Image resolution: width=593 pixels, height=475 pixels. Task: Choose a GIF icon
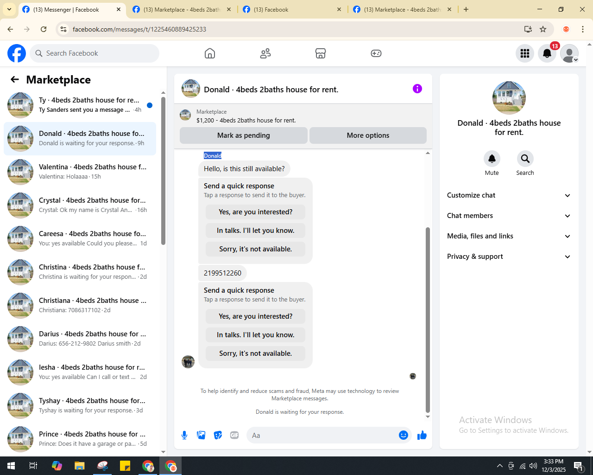click(x=234, y=435)
